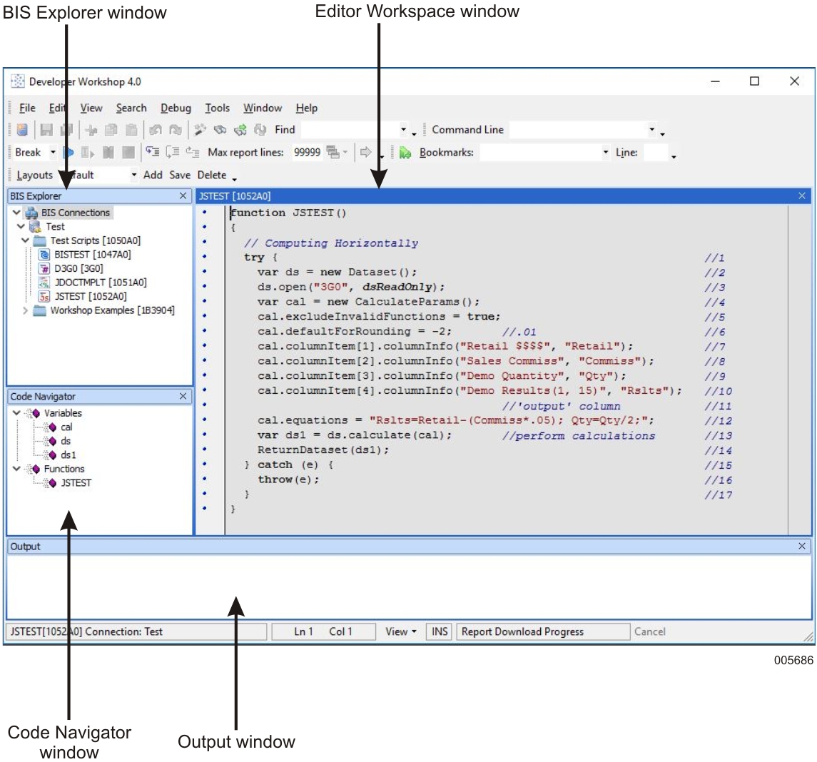This screenshot has height=762, width=817.
Task: Click the JDOCTMPLT document icon in the tree
Action: click(44, 283)
